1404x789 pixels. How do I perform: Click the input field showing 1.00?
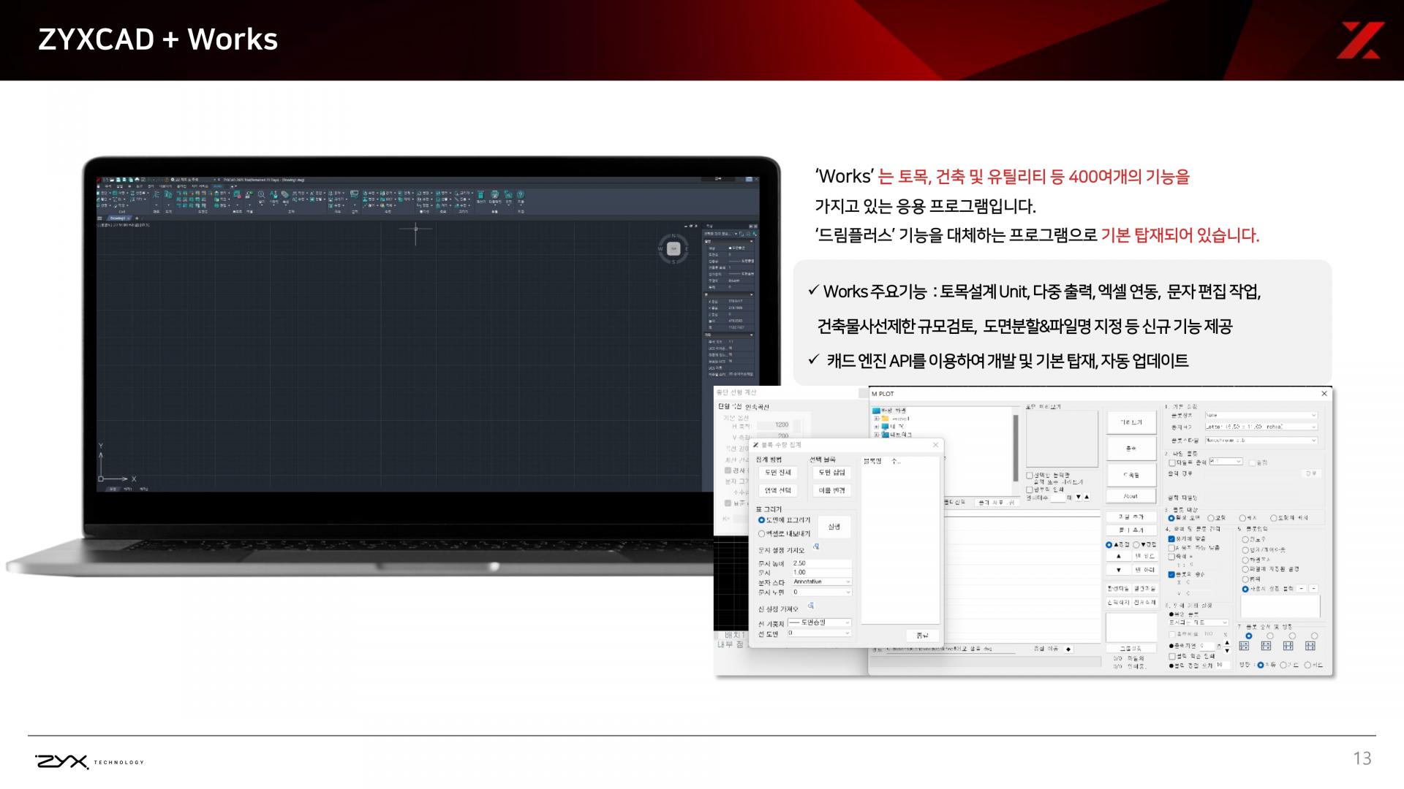[821, 572]
